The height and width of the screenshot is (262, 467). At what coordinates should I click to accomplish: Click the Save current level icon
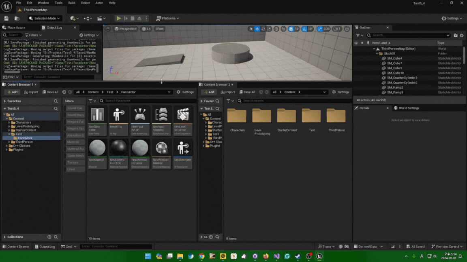tap(6, 18)
